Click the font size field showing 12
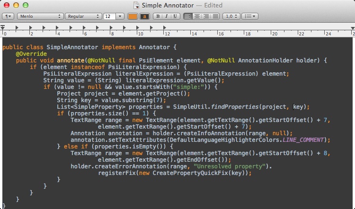Screen dimensions: 355x209 [110, 16]
